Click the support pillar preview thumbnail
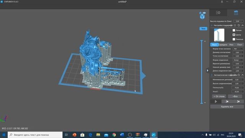This screenshot has height=138, width=245. pyautogui.click(x=219, y=35)
